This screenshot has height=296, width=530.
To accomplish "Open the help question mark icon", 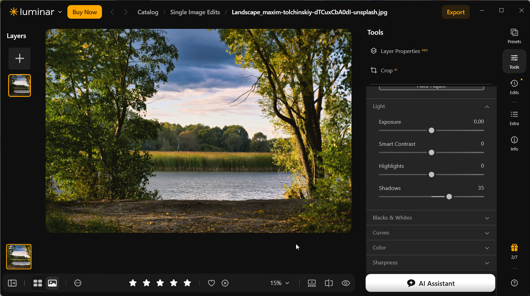I will pos(514,283).
